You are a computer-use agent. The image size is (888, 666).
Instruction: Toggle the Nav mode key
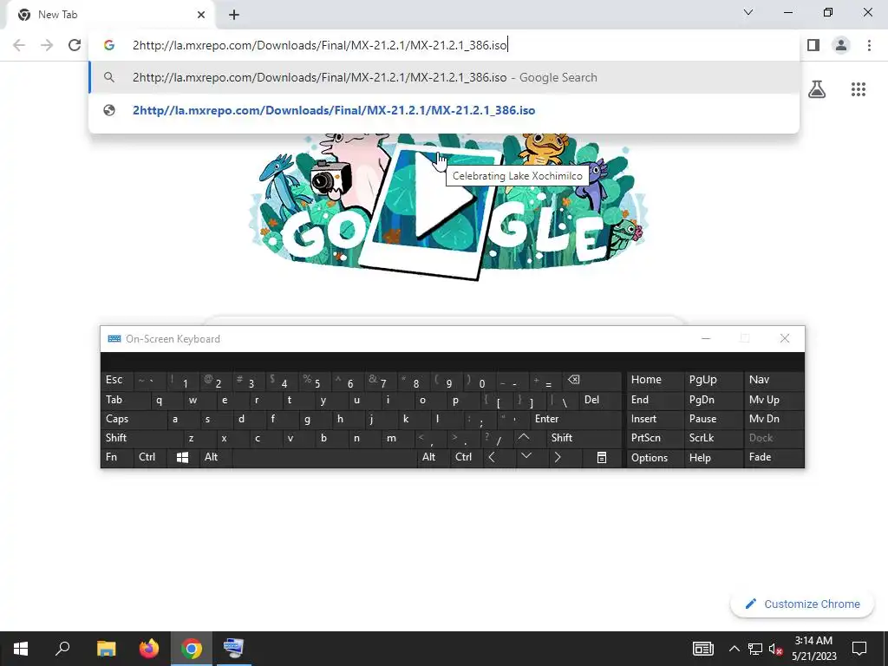pyautogui.click(x=774, y=380)
